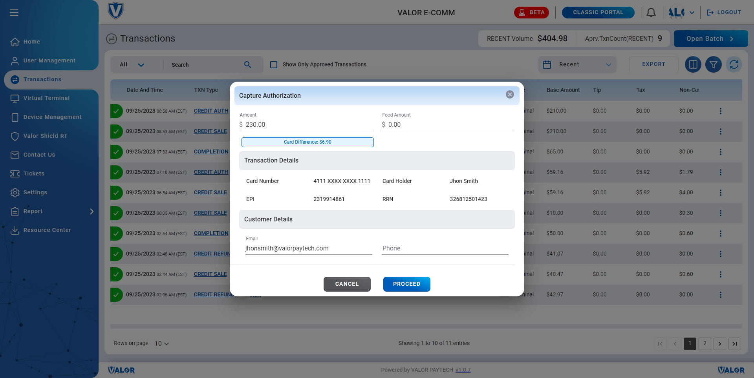Image resolution: width=754 pixels, height=378 pixels.
Task: Click the transactions Search field
Action: [206, 65]
